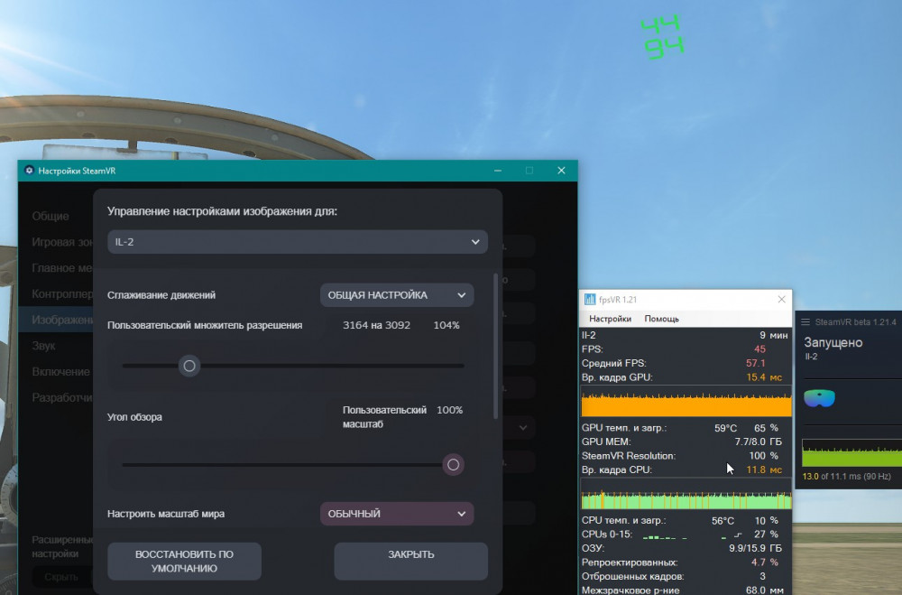Click ВОССТАНОВИТЬ ПО УМОЛЧАНИЮ button
This screenshot has height=595, width=902.
[184, 561]
